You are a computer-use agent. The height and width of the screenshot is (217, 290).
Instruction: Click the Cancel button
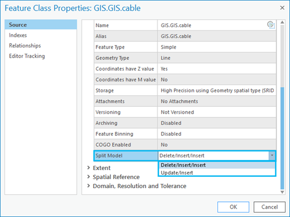270,207
